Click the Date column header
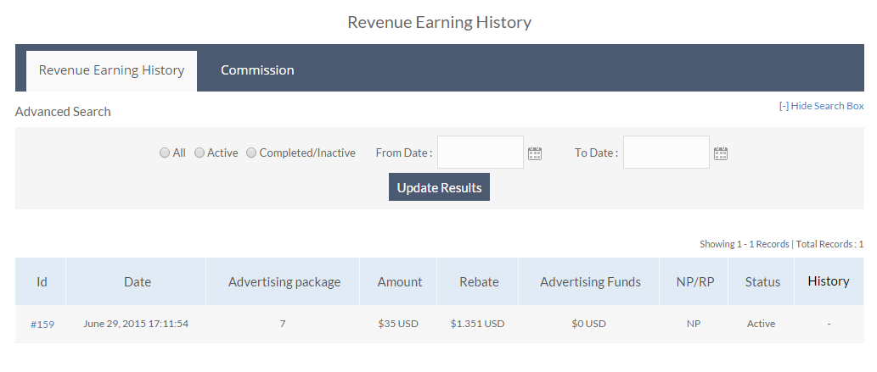Image resolution: width=877 pixels, height=372 pixels. click(138, 282)
